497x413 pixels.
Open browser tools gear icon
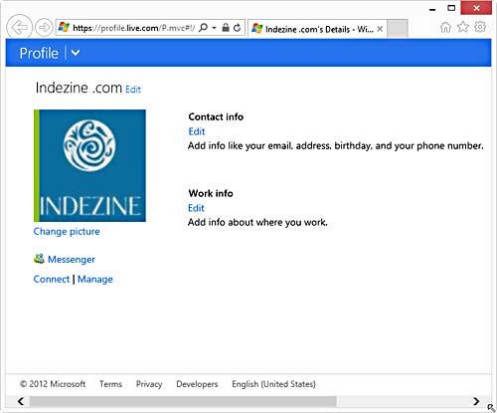[480, 27]
